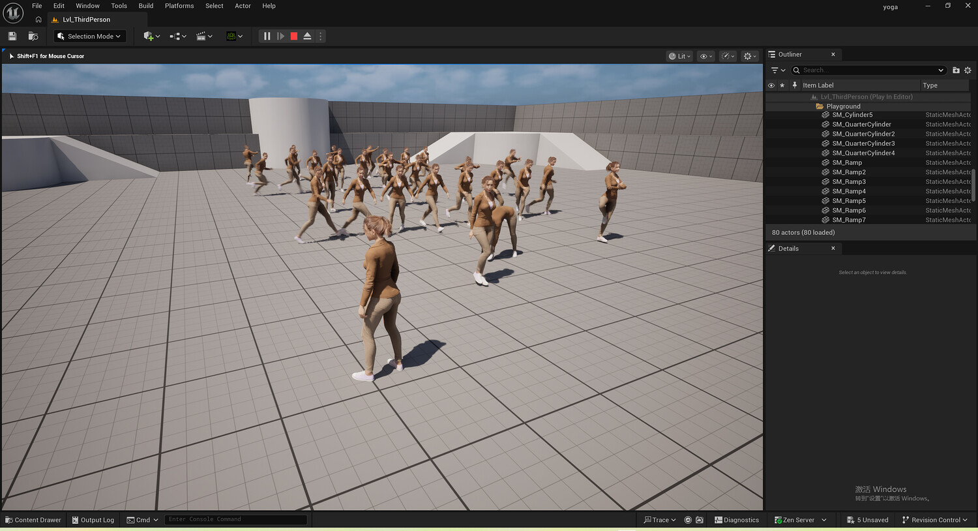Screen dimensions: 978x531
Task: Open the Trace dropdown in the status bar
Action: (x=660, y=520)
